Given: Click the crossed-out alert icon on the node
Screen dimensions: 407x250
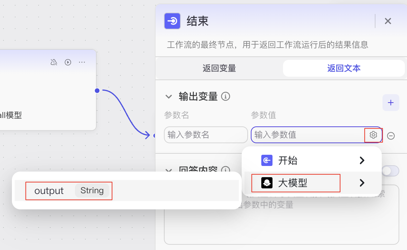Looking at the screenshot, I should (x=54, y=62).
